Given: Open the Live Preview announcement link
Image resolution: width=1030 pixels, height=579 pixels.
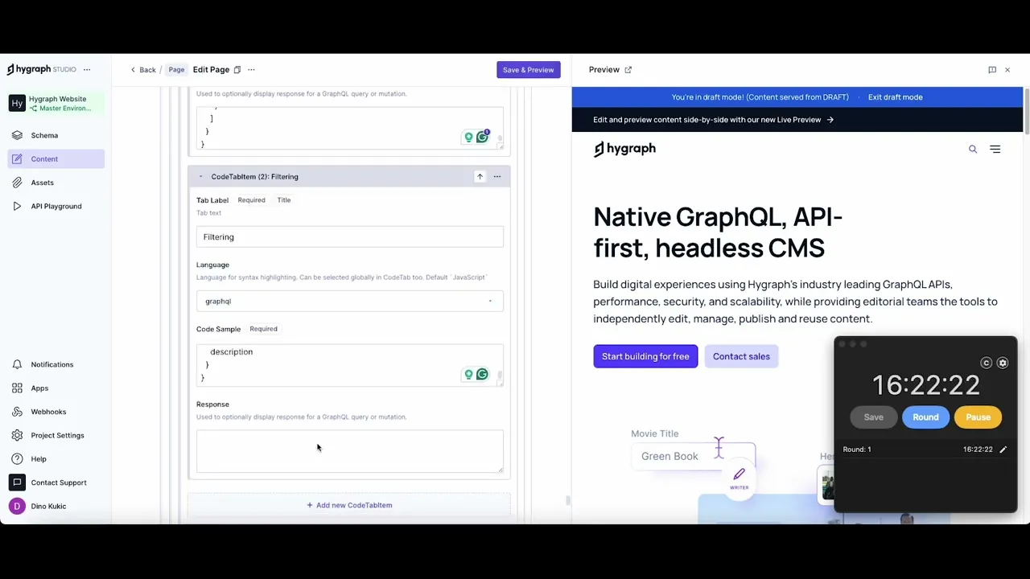Looking at the screenshot, I should click(x=713, y=120).
